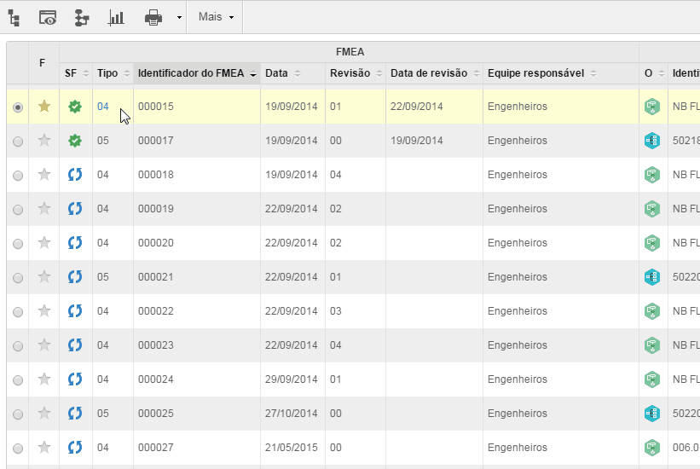700x469 pixels.
Task: Favorite the row for FMEA 000024
Action: pyautogui.click(x=44, y=379)
